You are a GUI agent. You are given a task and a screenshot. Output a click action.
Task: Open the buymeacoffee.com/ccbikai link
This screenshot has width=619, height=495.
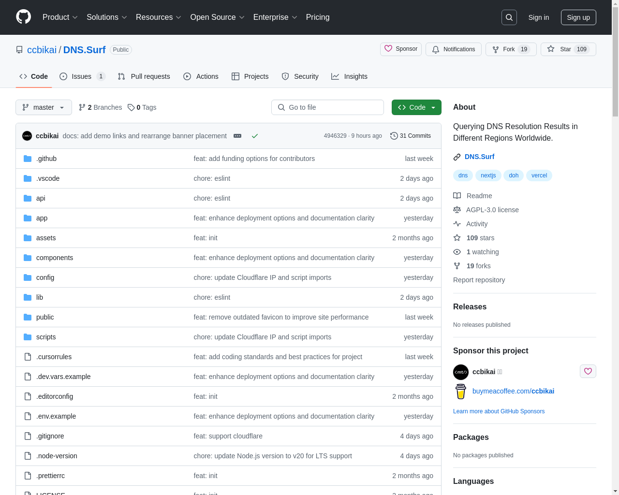(513, 391)
